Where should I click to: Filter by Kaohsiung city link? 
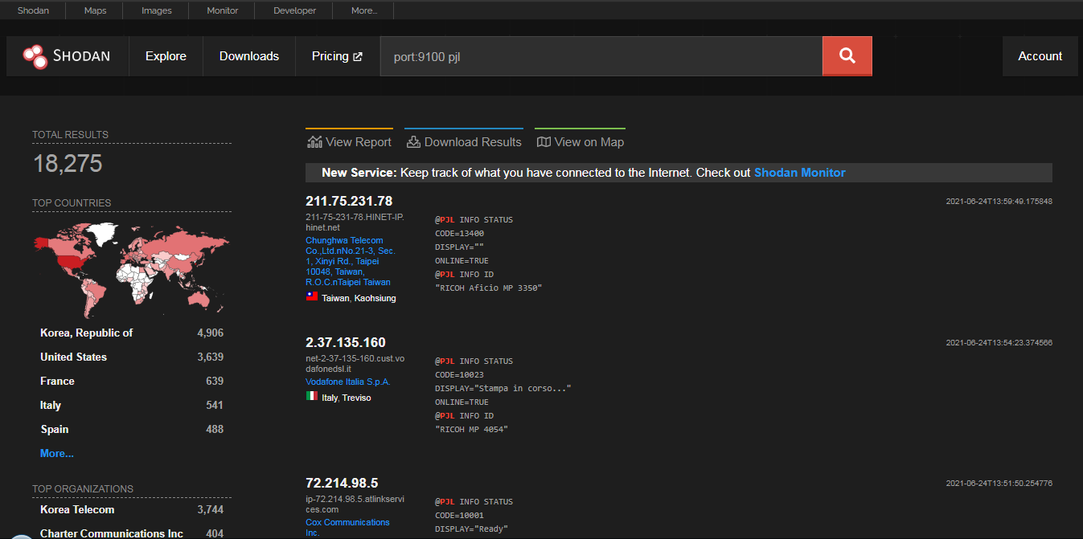click(375, 298)
